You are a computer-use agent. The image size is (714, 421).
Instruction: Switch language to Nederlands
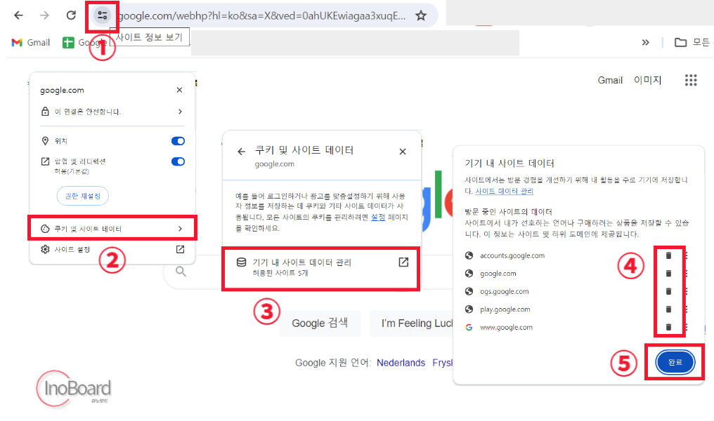(x=401, y=363)
